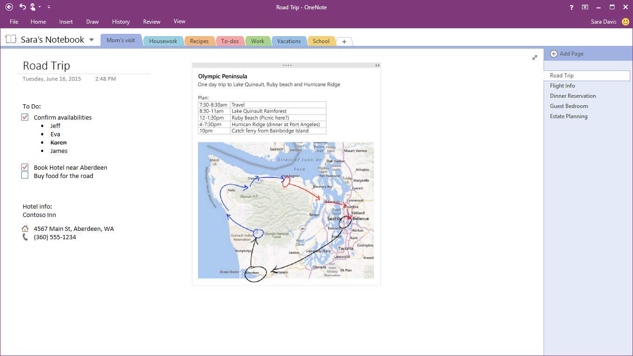Click the Olympic Peninsula map image
This screenshot has width=633, height=356.
[285, 210]
